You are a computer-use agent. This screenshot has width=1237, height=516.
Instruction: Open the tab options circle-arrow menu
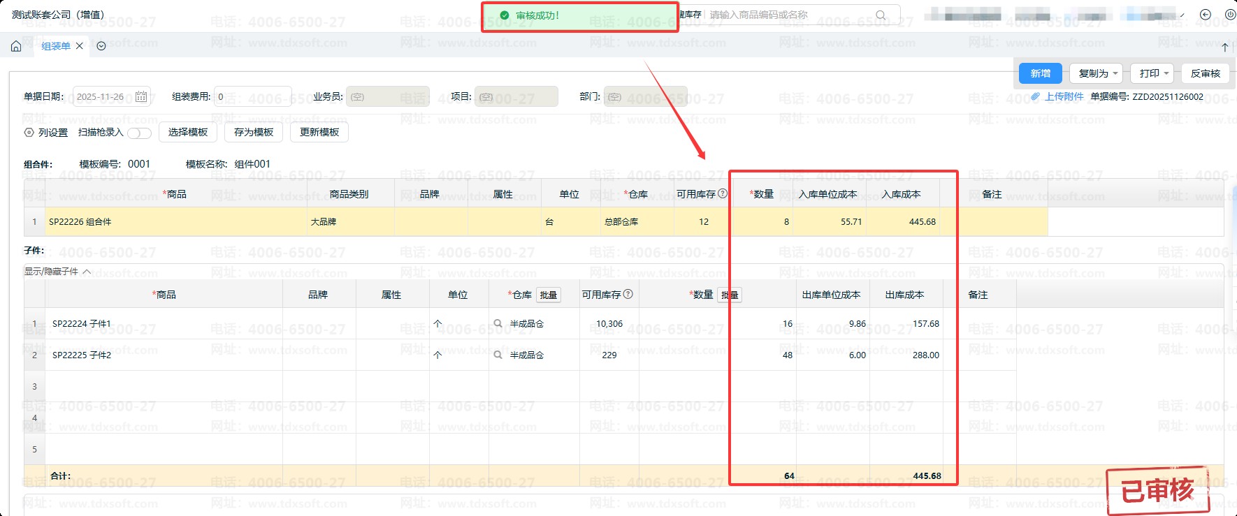tap(101, 46)
